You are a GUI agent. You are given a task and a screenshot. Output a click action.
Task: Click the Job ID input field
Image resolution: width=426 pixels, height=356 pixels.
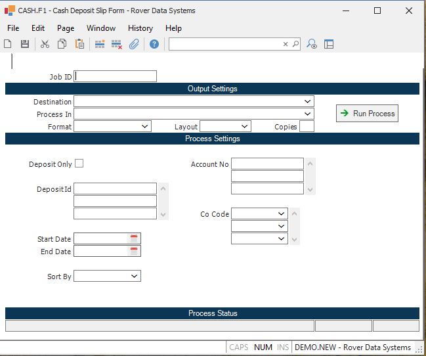(116, 76)
